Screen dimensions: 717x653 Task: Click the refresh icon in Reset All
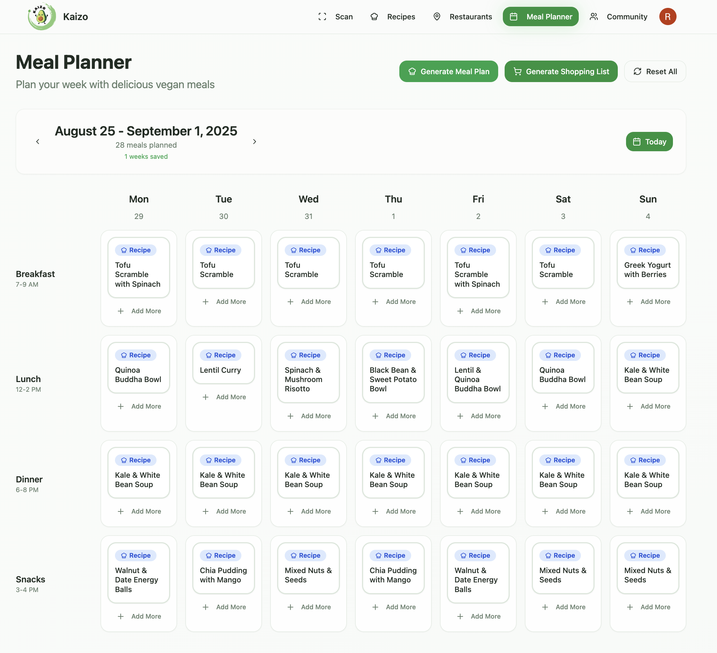tap(637, 71)
